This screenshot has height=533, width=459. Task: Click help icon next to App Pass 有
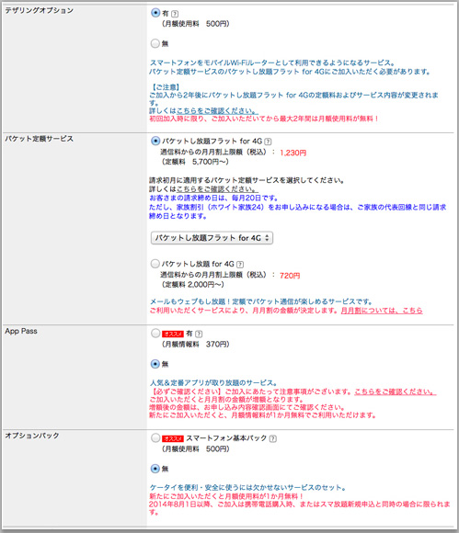click(199, 334)
